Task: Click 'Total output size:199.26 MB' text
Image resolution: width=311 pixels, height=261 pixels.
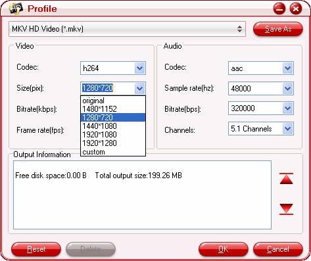Action: 138,176
